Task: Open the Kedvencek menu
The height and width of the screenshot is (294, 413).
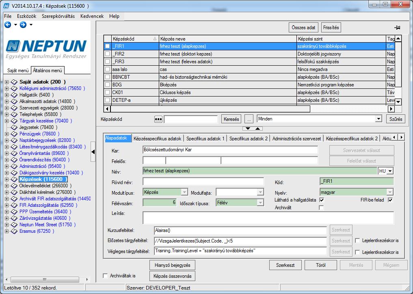Action: pyautogui.click(x=92, y=16)
